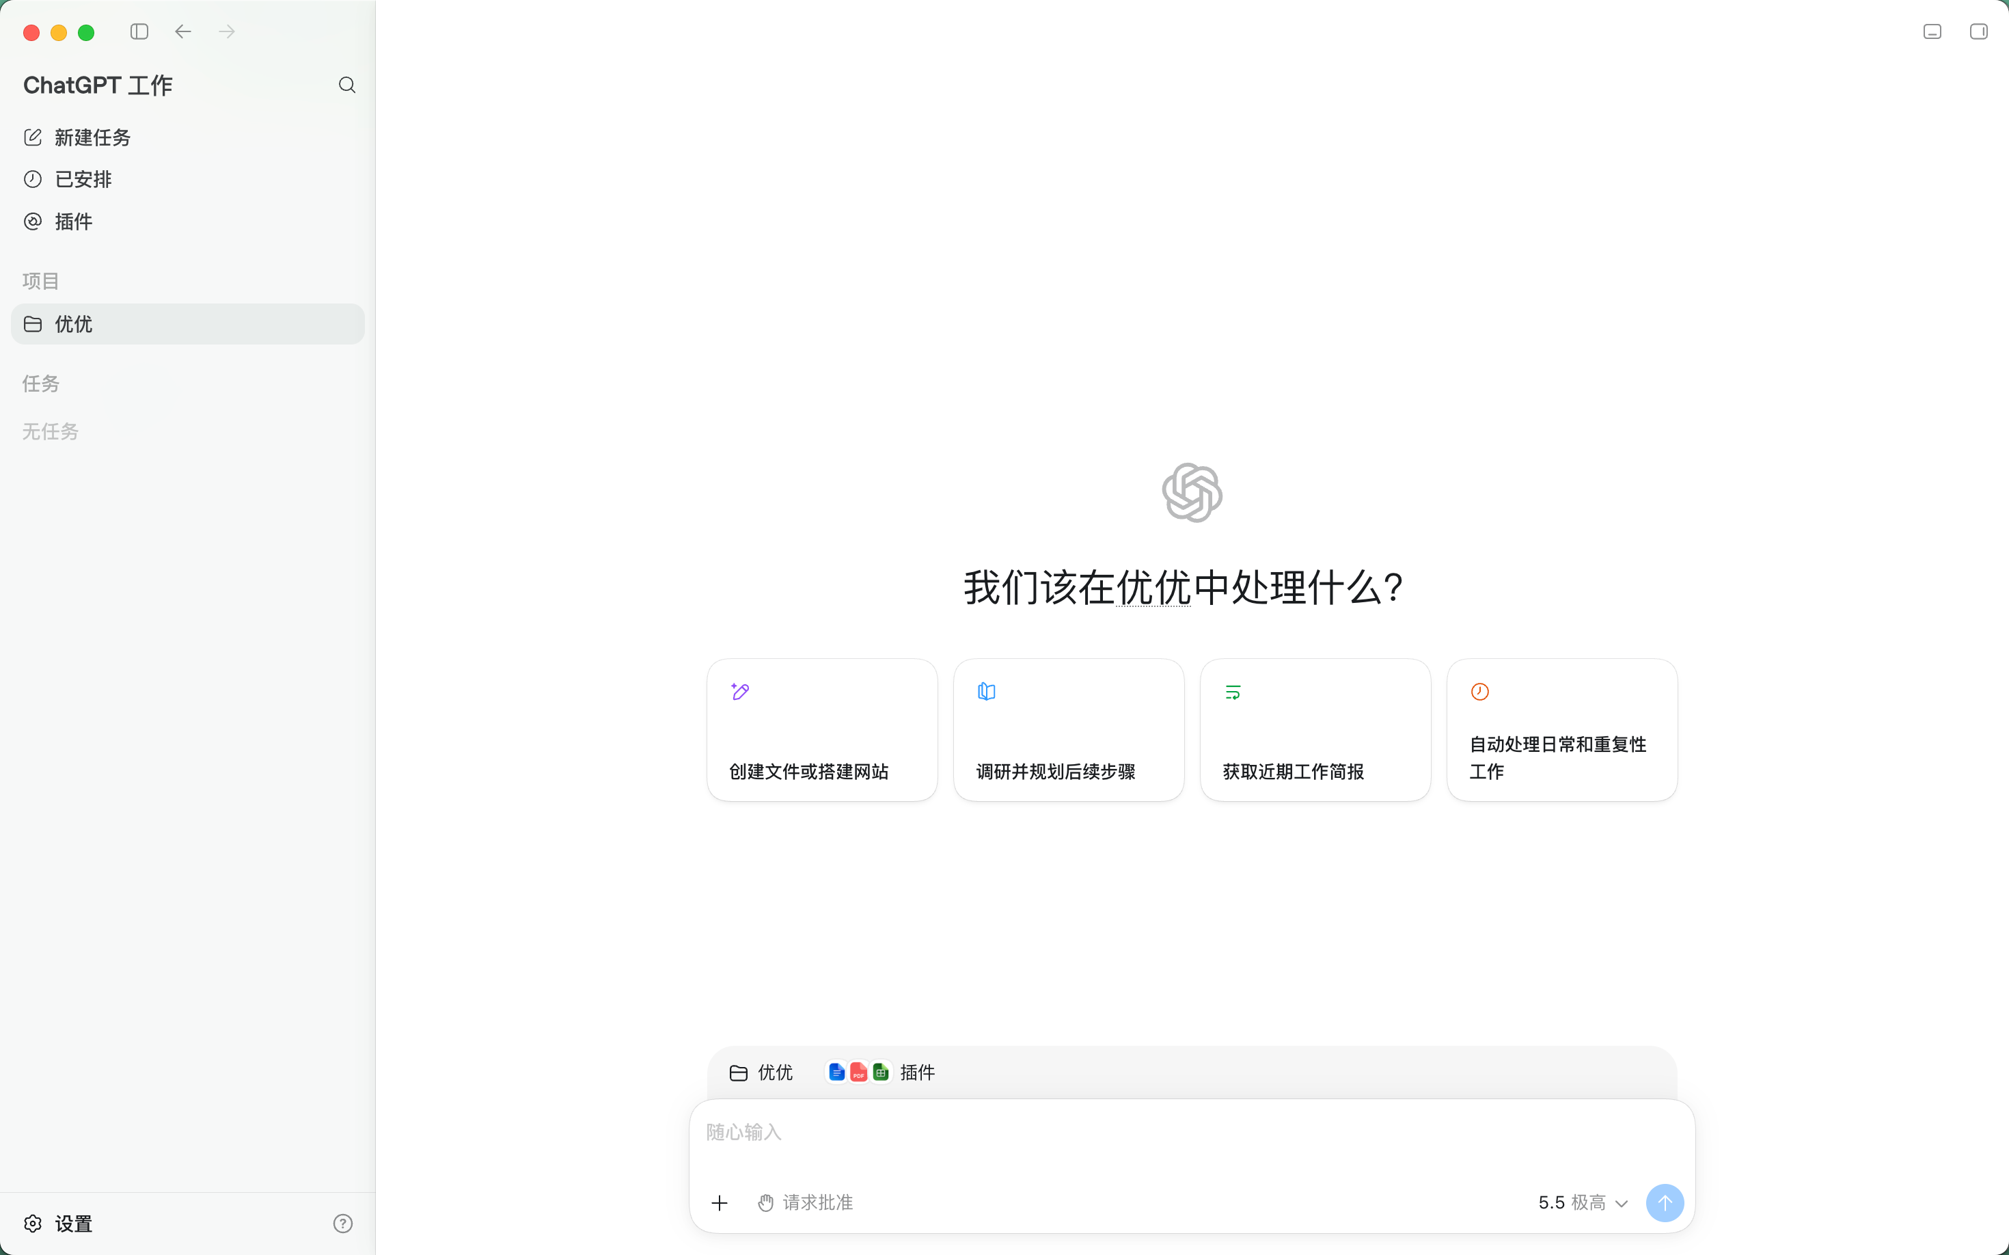2009x1255 pixels.
Task: Go back with the left arrow
Action: coord(183,31)
